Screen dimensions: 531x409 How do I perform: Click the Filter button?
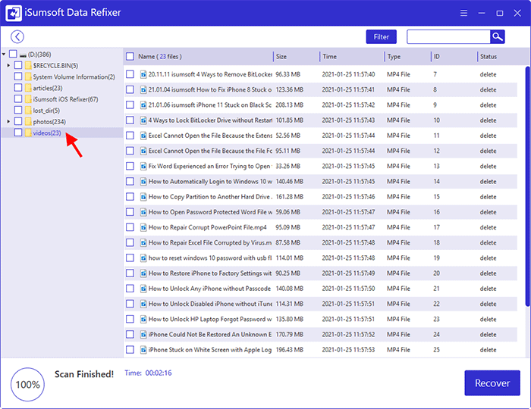(382, 37)
